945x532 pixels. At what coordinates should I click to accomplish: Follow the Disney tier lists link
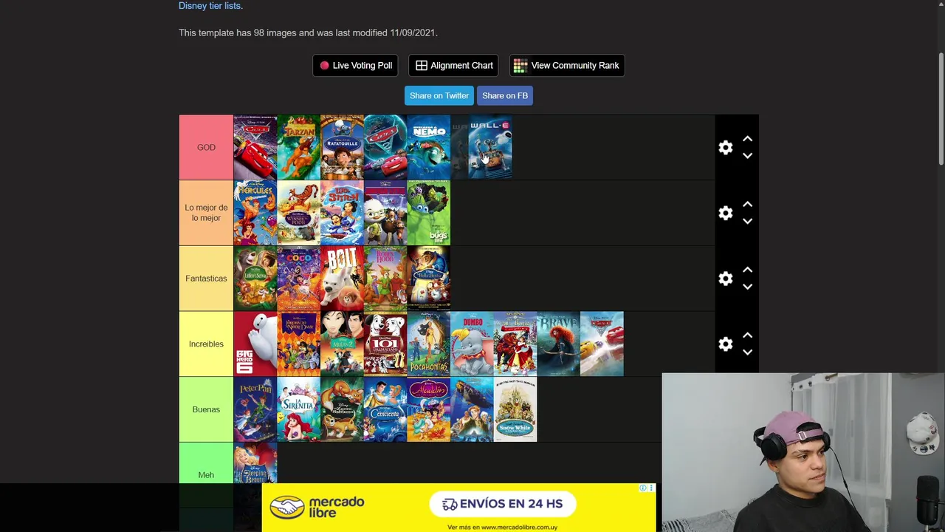(210, 6)
